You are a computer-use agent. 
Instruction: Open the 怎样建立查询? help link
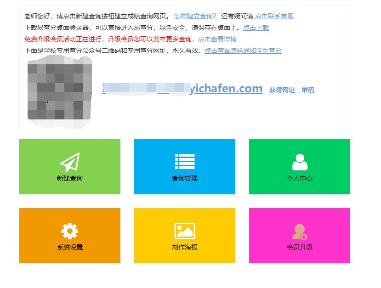click(x=196, y=16)
